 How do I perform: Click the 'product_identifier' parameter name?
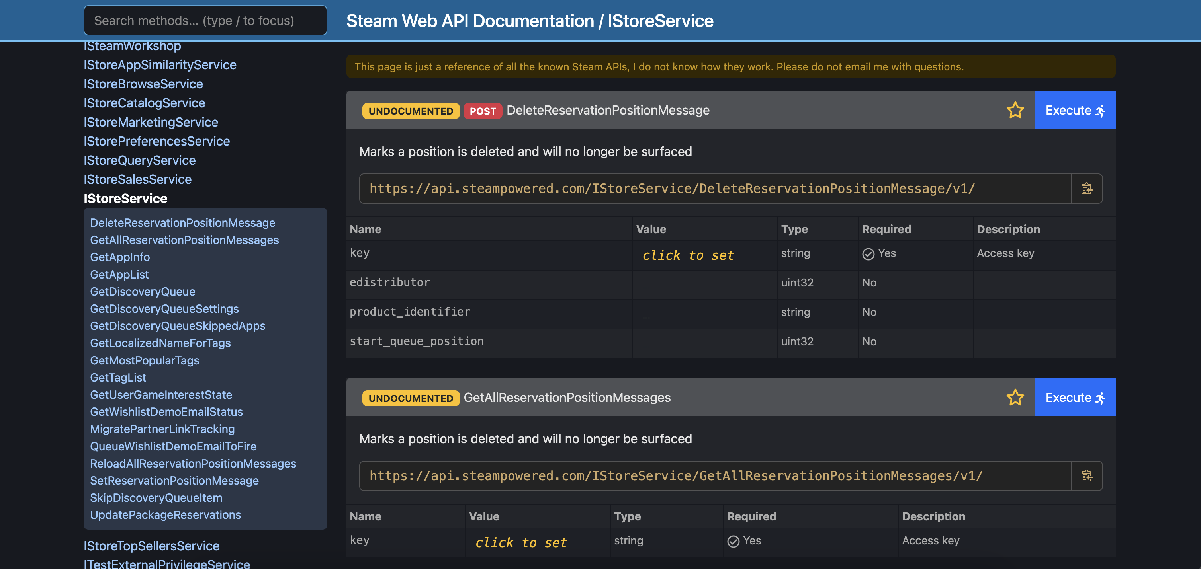tap(410, 311)
